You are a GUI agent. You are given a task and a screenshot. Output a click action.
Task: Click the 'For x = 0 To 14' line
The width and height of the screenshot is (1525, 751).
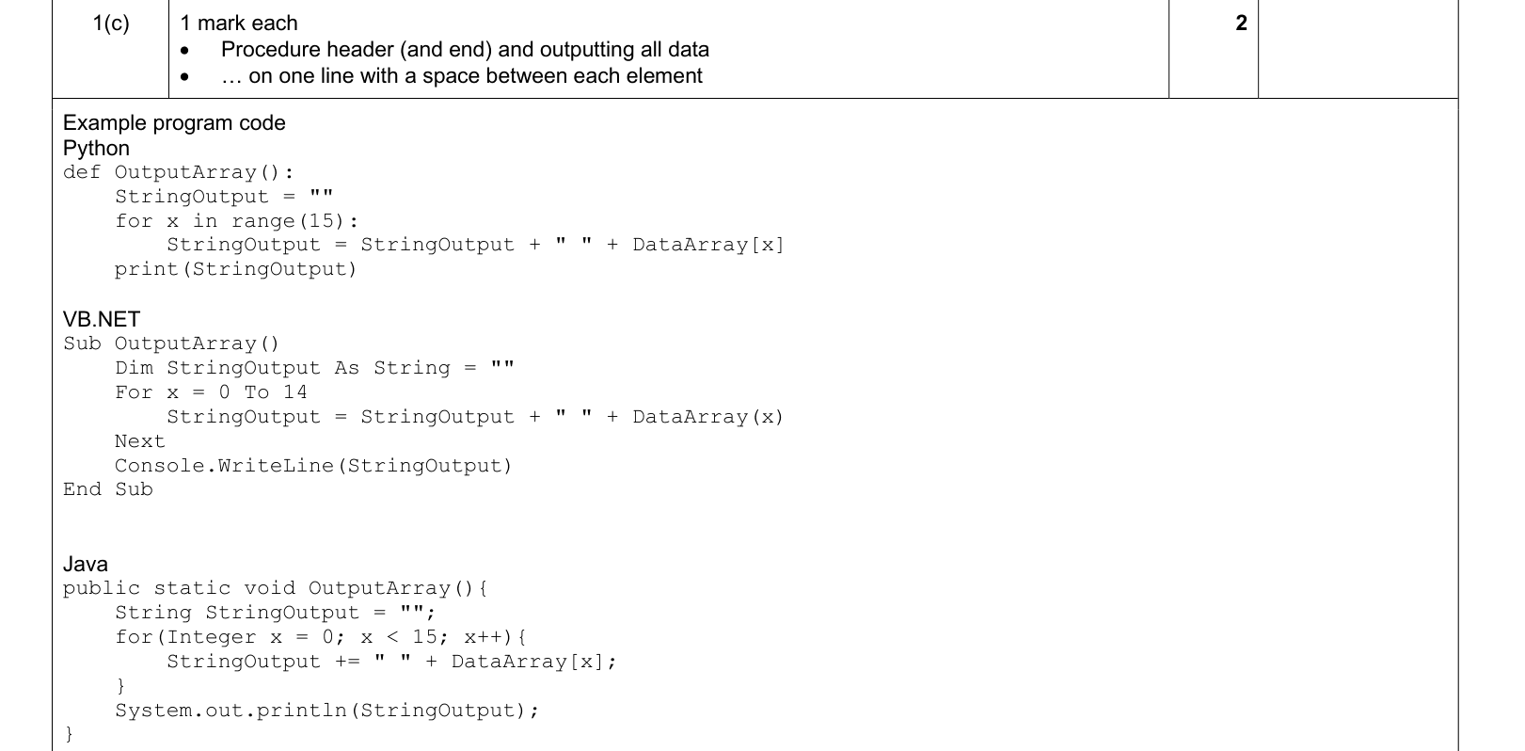tap(212, 392)
